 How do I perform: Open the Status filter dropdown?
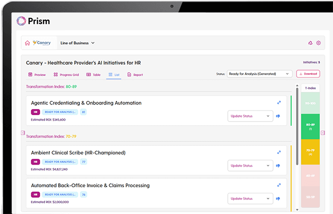point(259,74)
